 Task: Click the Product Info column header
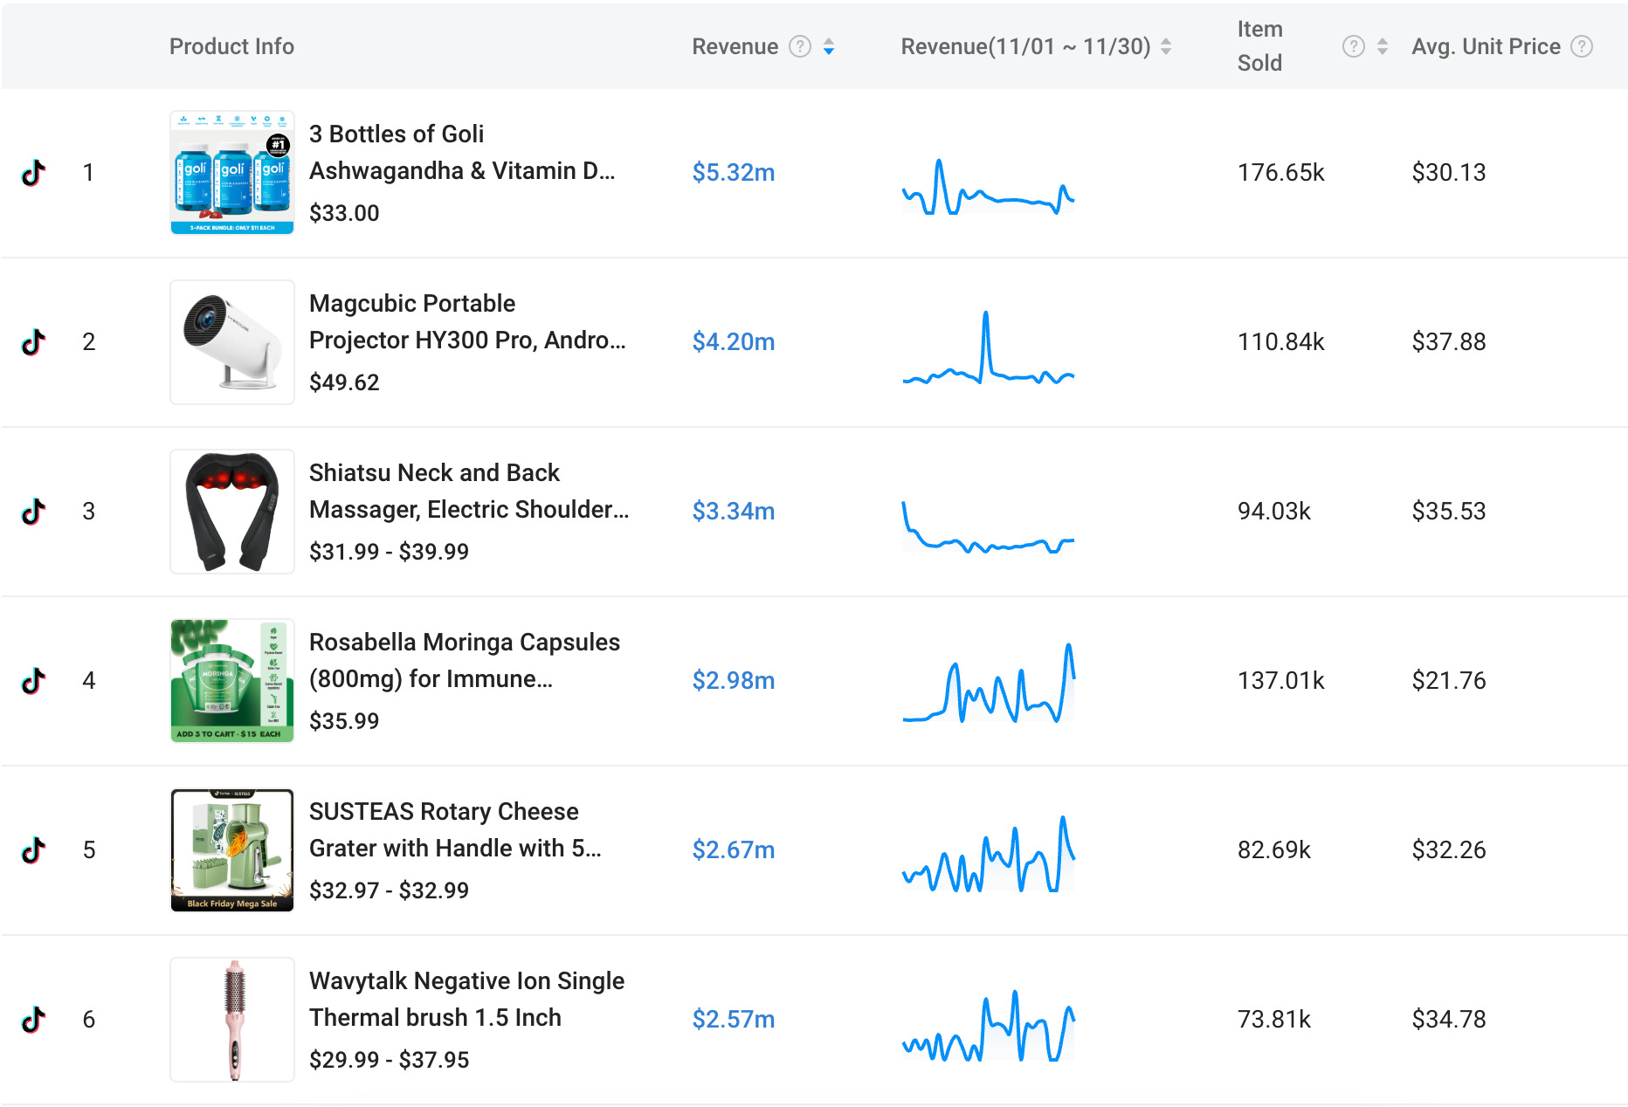231,46
